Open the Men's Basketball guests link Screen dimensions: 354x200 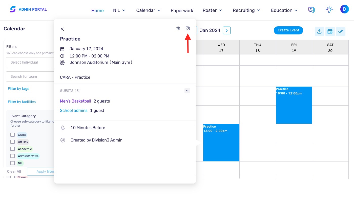[75, 101]
